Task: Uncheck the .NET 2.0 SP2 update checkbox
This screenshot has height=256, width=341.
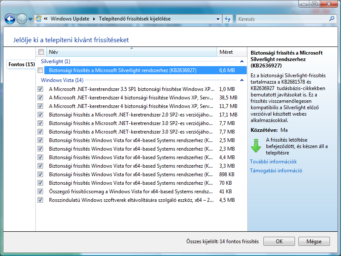Action: tap(40, 114)
